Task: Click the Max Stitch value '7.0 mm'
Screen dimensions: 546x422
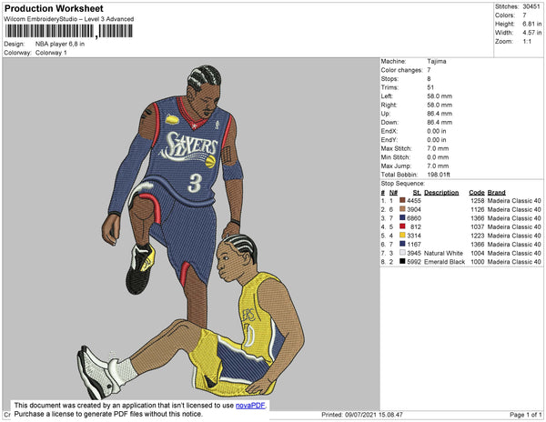Action: pos(438,148)
